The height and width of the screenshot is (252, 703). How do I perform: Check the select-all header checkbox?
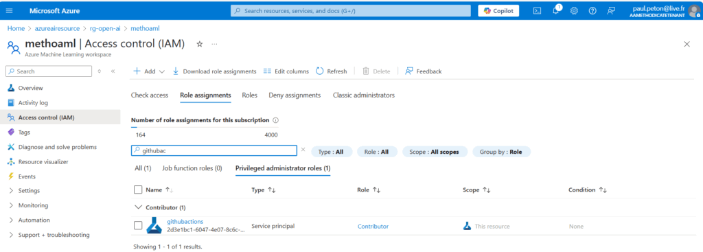pyautogui.click(x=138, y=190)
